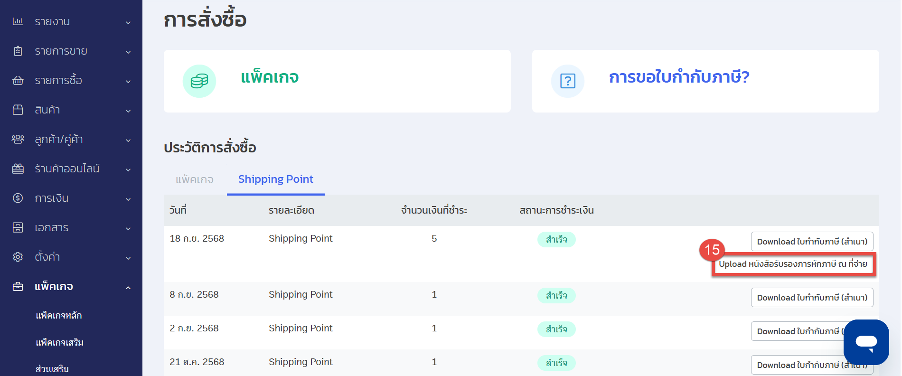Click Upload หนังสือรับรองการหักภาษี ณ ที่จ่าย button
This screenshot has height=376, width=902.
pos(793,264)
